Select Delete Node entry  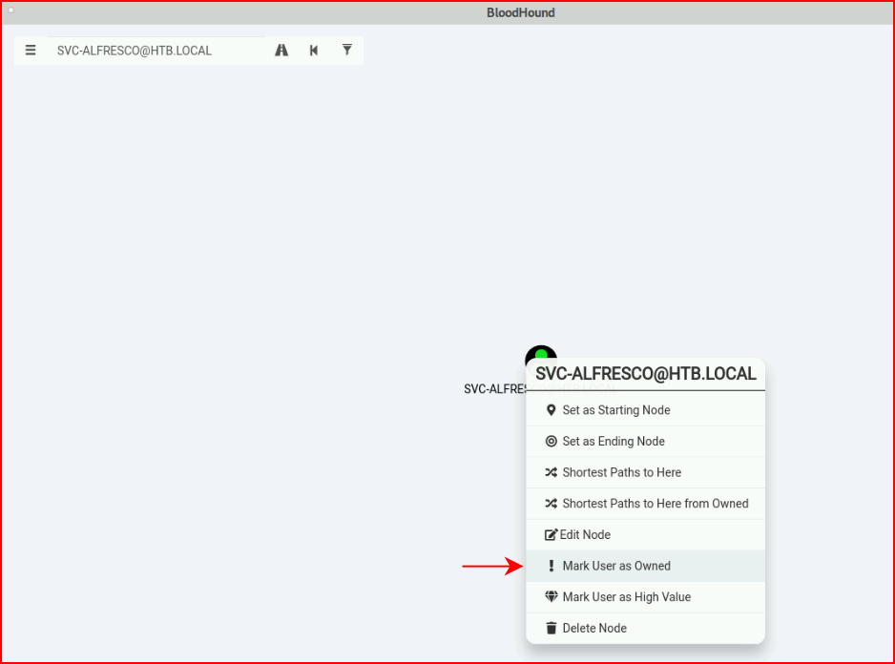[645, 628]
